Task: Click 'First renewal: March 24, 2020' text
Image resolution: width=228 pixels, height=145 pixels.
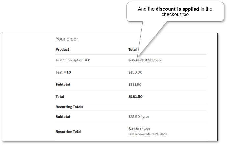Action: [x=148, y=134]
